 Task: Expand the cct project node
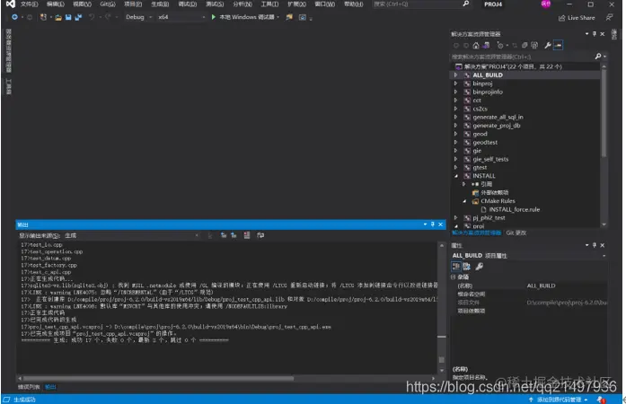point(455,101)
